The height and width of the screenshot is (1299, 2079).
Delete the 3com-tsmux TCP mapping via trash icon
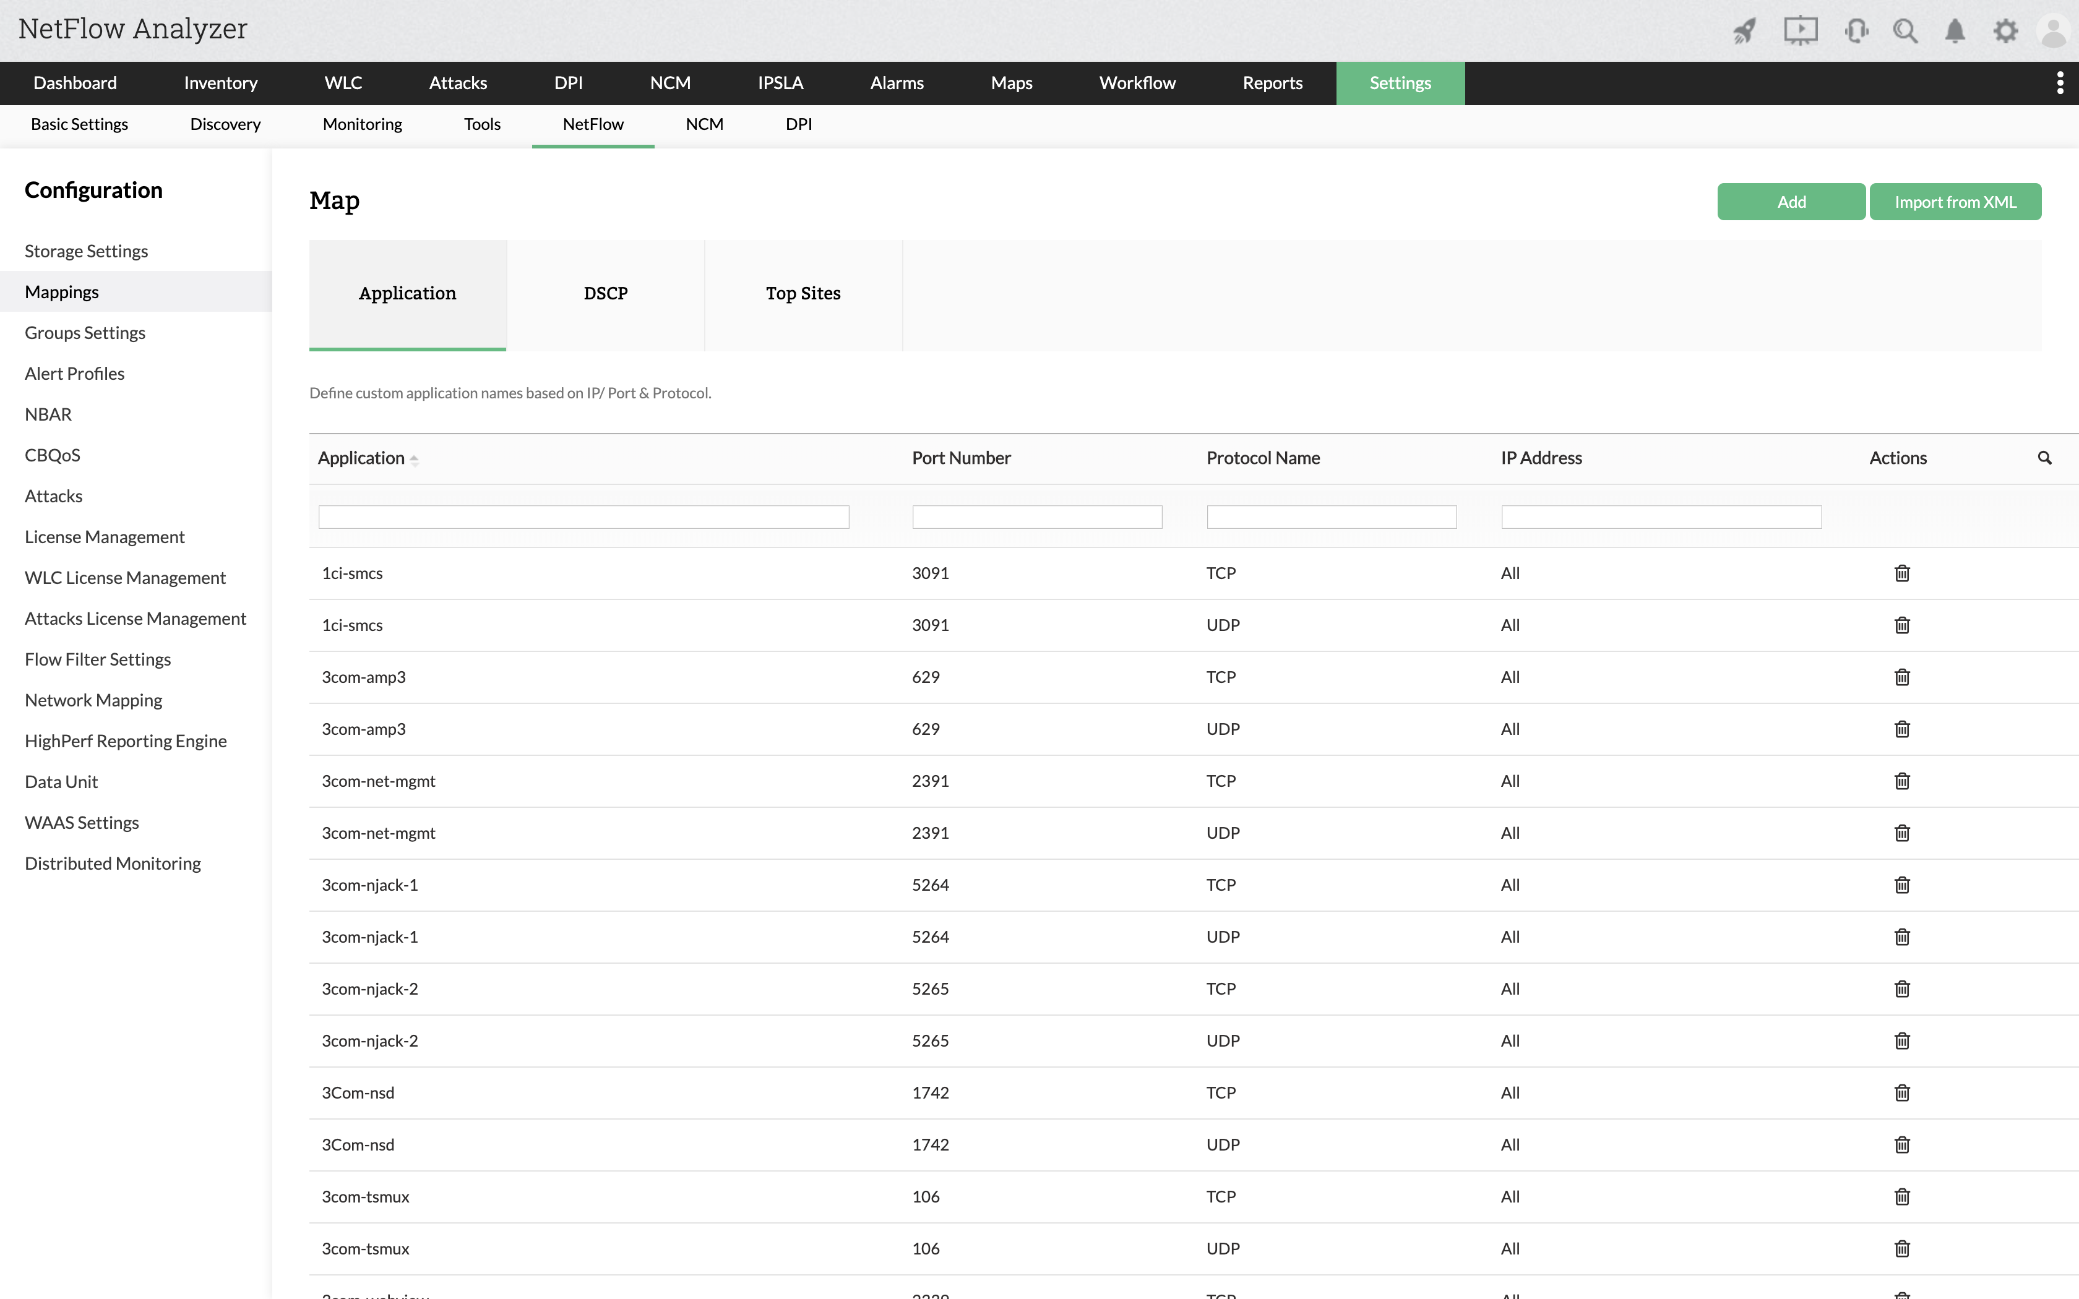[x=1902, y=1196]
